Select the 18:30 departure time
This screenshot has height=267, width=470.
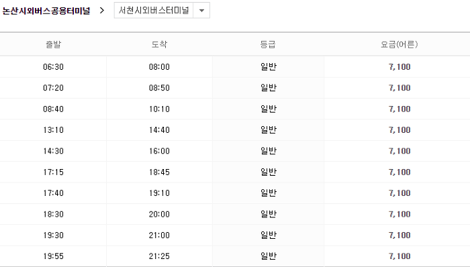[x=53, y=214]
